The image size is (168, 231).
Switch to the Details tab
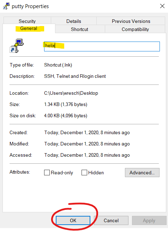pyautogui.click(x=74, y=21)
